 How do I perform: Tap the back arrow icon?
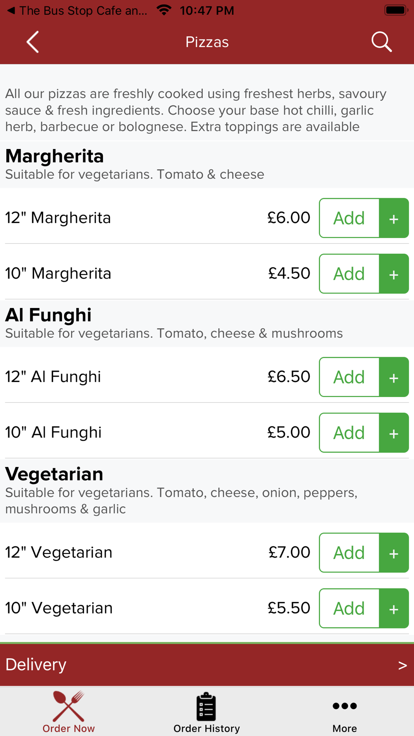tap(33, 42)
